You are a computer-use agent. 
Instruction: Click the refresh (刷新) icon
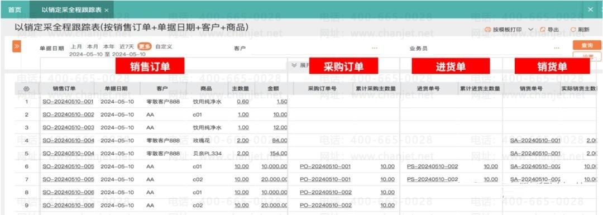coord(573,30)
